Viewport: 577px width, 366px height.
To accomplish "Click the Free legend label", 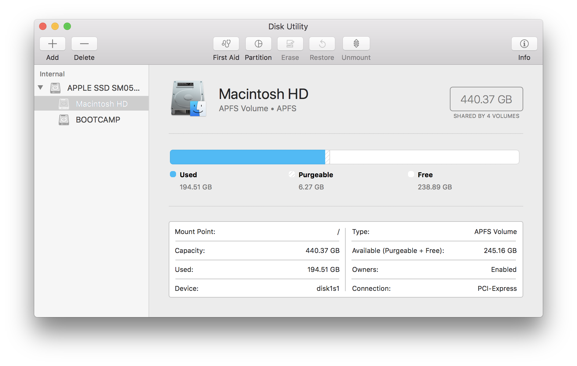I will coord(425,175).
